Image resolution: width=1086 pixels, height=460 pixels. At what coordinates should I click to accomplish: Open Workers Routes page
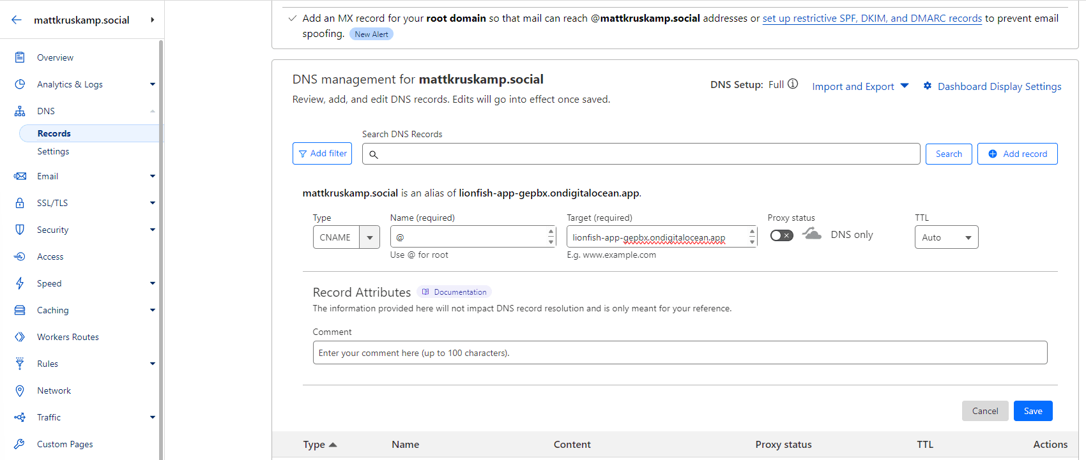point(68,337)
